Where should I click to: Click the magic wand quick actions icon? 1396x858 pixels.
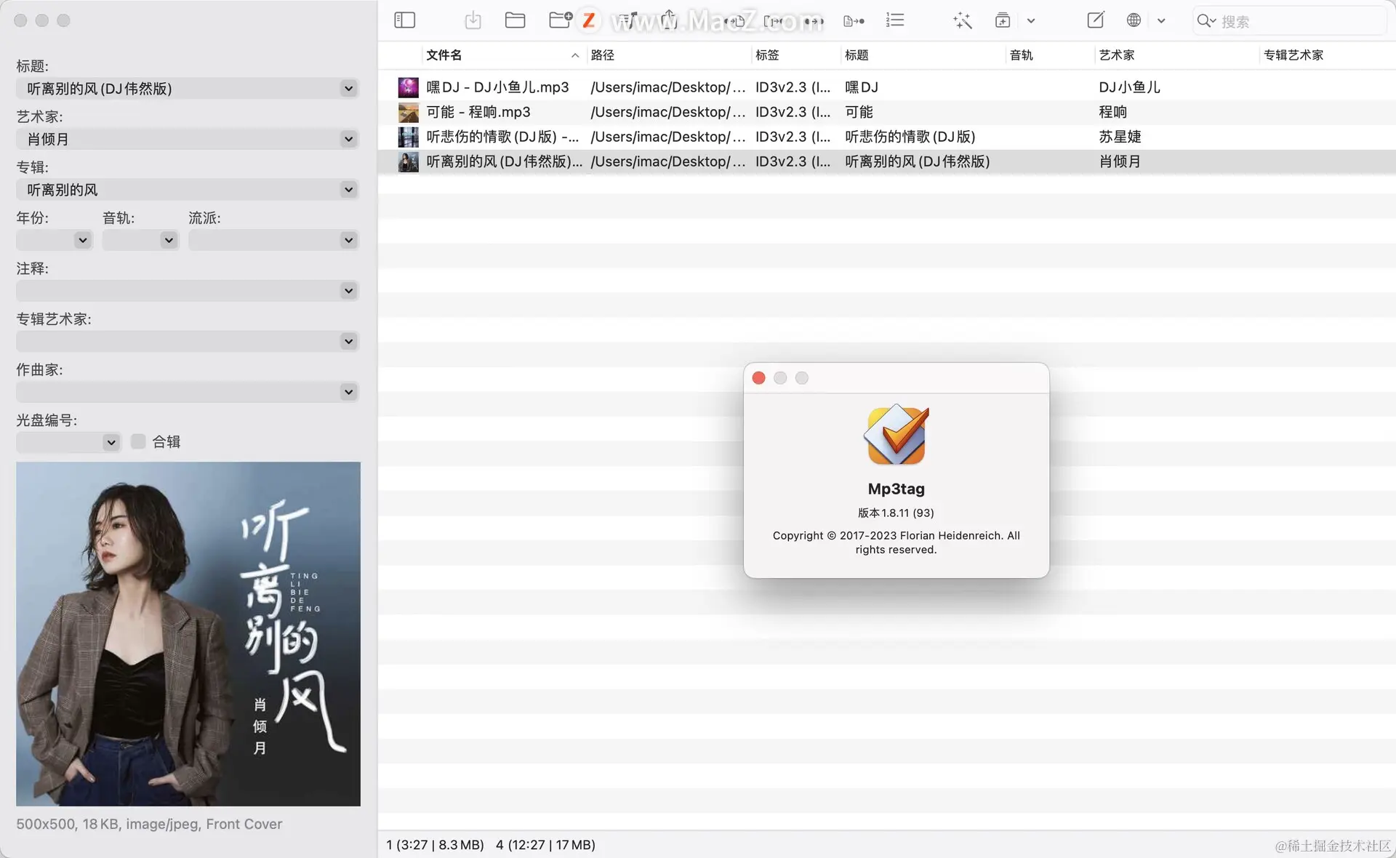coord(962,20)
